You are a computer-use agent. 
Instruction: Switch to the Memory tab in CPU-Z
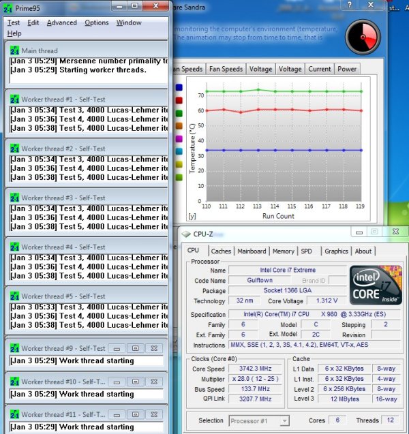pyautogui.click(x=284, y=251)
